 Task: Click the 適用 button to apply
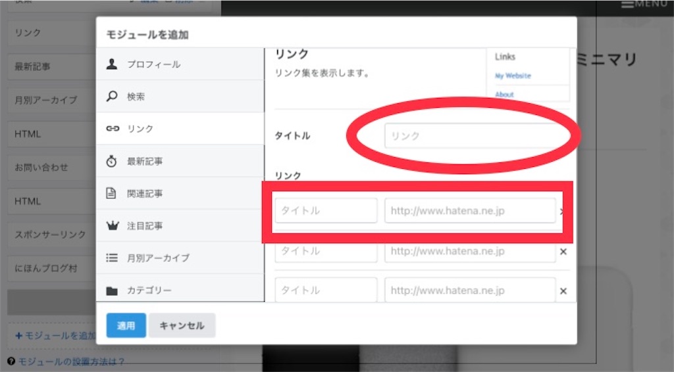126,325
